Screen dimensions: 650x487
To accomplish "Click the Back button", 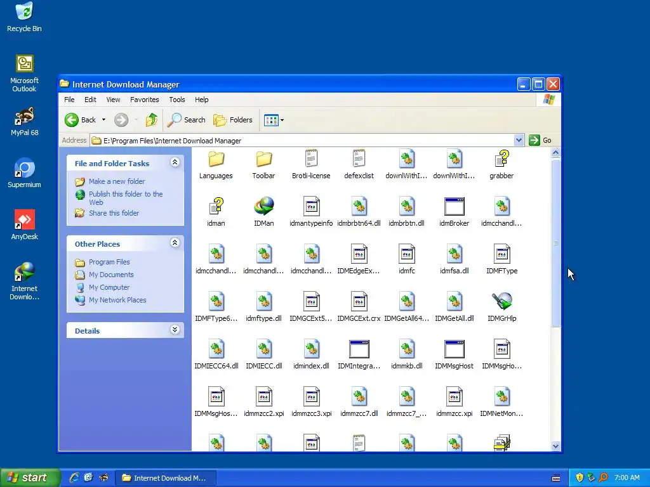I will (x=81, y=120).
